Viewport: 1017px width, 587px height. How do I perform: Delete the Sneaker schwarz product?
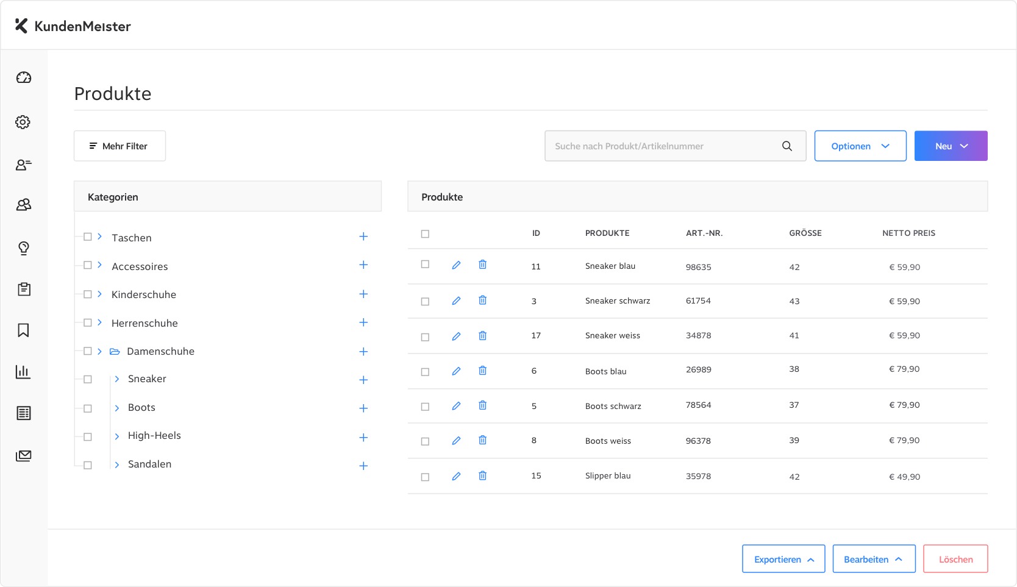pyautogui.click(x=482, y=300)
